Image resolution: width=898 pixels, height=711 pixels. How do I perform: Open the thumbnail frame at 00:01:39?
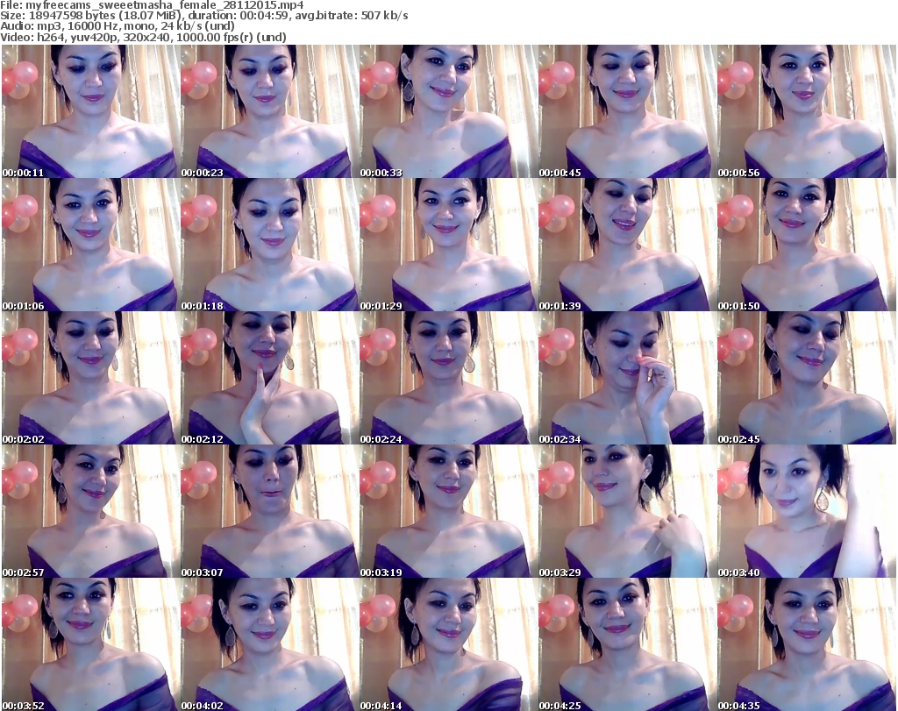click(627, 245)
